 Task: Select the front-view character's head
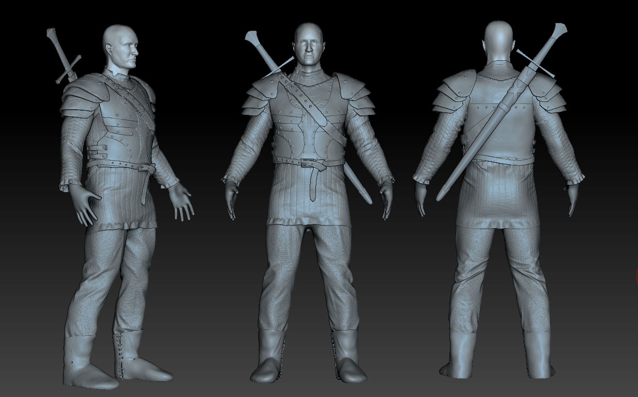(x=309, y=45)
